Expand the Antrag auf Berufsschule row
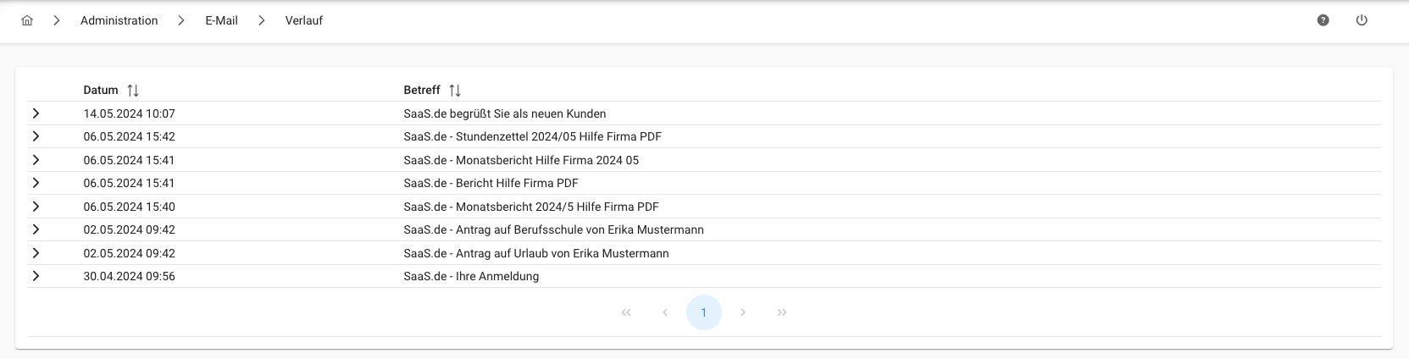Image resolution: width=1409 pixels, height=359 pixels. pyautogui.click(x=36, y=229)
